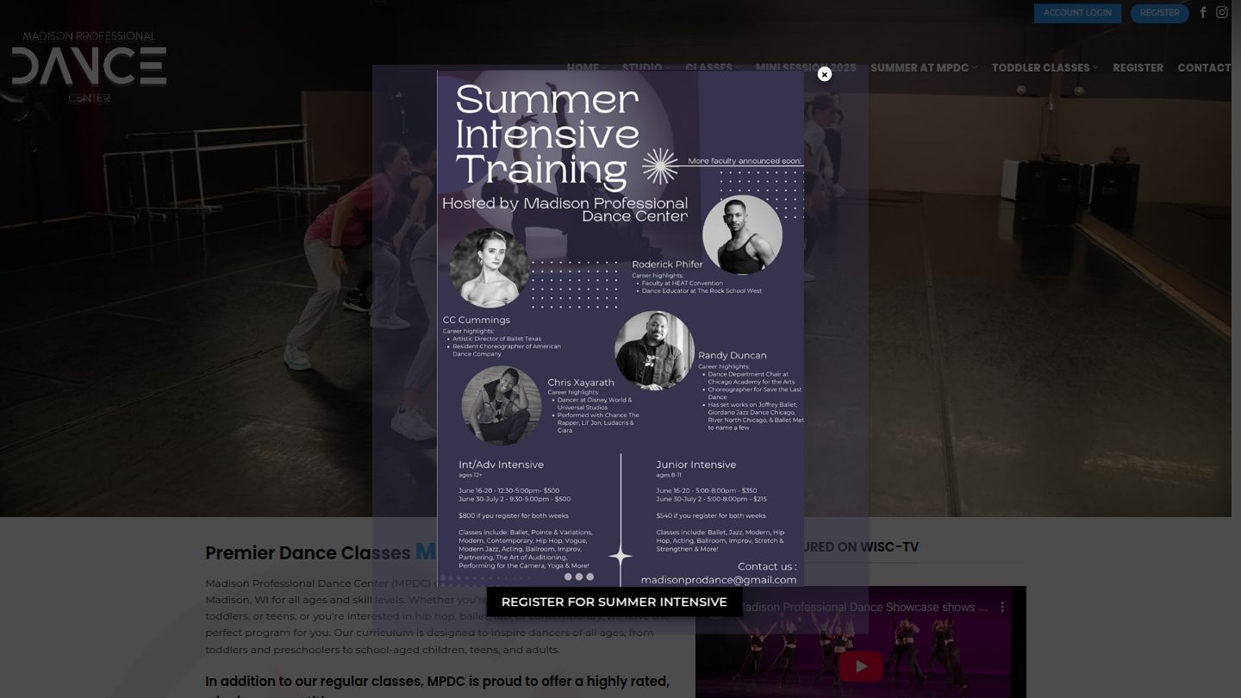Expand the Studio navigation dropdown
The image size is (1241, 698).
click(x=645, y=68)
